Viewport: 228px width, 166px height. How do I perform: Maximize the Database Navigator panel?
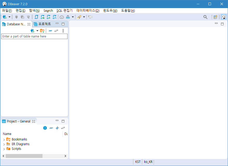pos(63,24)
